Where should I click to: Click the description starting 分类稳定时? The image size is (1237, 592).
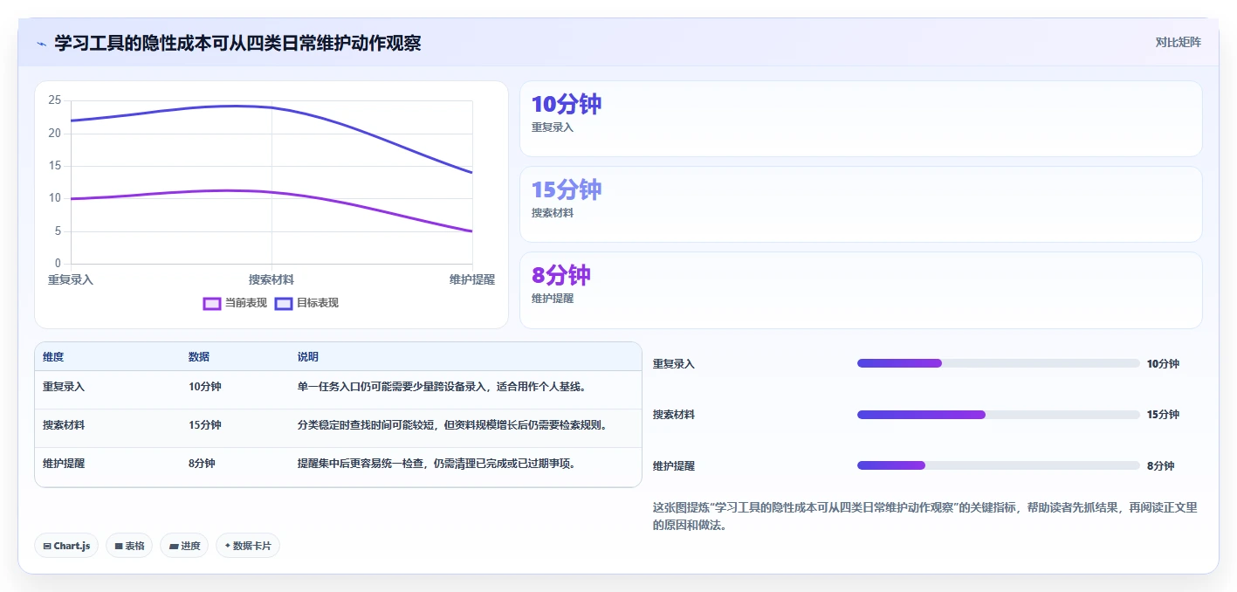pos(452,425)
